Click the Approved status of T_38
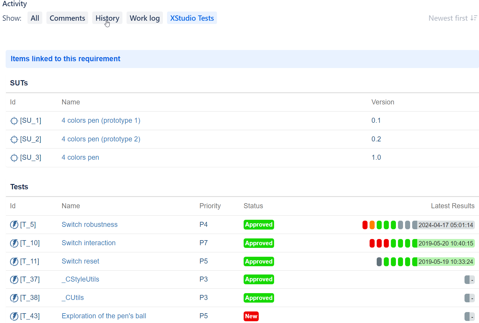The height and width of the screenshot is (323, 479). coord(259,298)
